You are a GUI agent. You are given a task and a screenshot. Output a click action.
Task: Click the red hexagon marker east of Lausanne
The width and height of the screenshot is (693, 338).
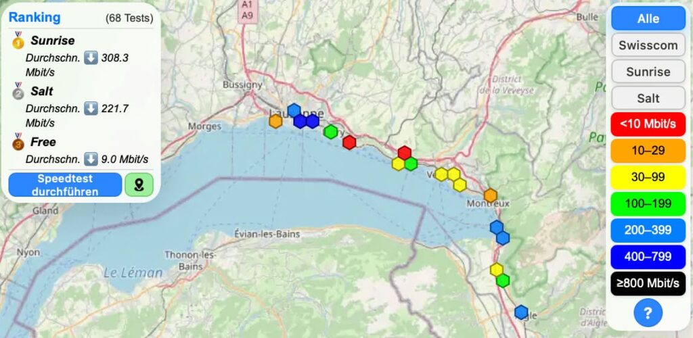coord(349,142)
